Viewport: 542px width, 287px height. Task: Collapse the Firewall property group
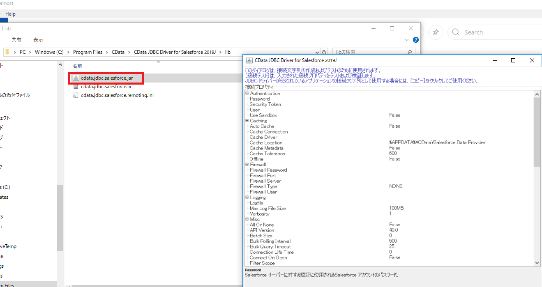pyautogui.click(x=247, y=164)
